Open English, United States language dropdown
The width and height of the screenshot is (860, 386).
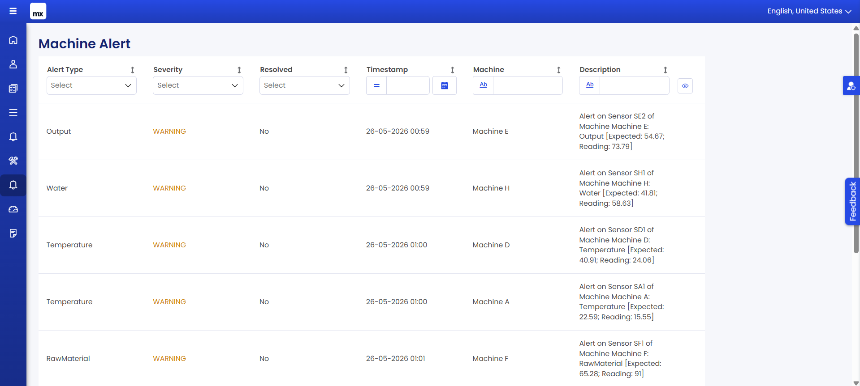pyautogui.click(x=809, y=11)
